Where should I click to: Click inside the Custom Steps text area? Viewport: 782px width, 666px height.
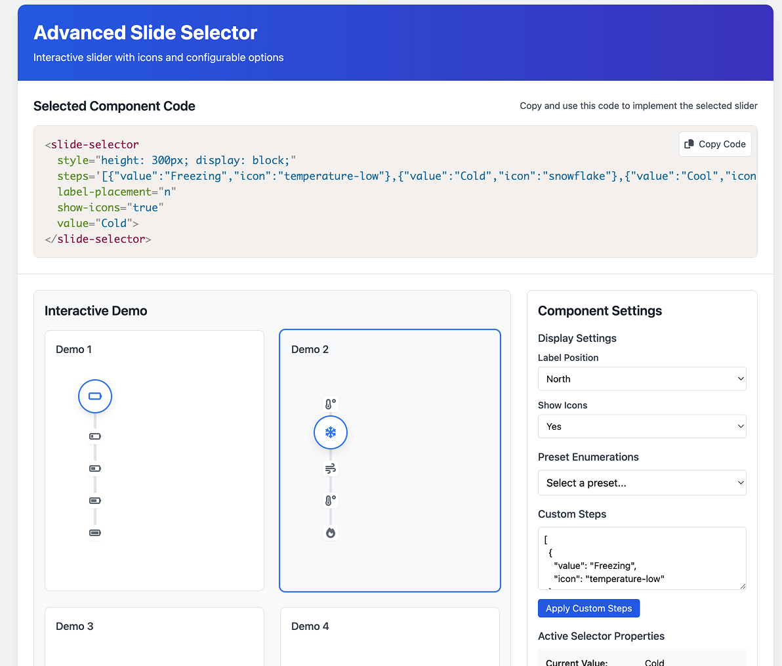(x=642, y=558)
